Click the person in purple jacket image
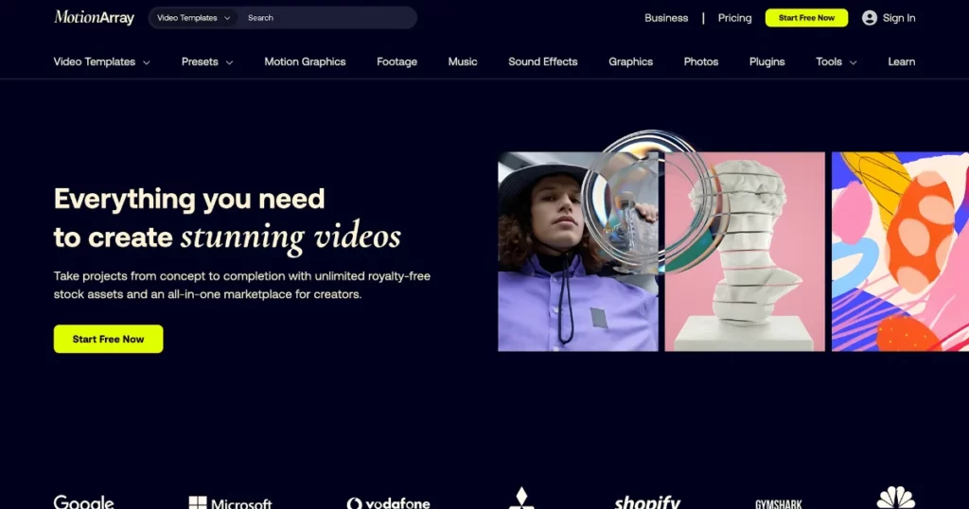This screenshot has width=969, height=509. 578,252
